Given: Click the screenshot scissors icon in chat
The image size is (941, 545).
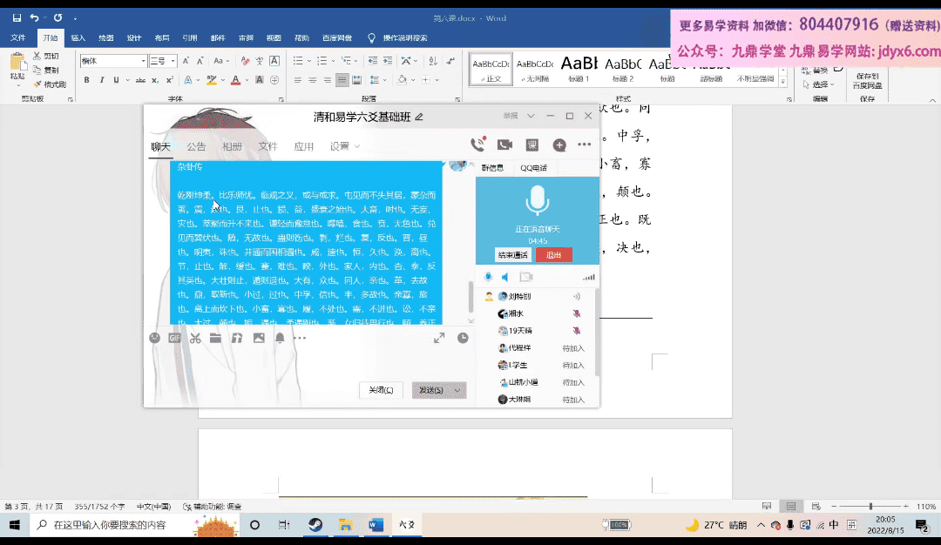Looking at the screenshot, I should (x=195, y=338).
